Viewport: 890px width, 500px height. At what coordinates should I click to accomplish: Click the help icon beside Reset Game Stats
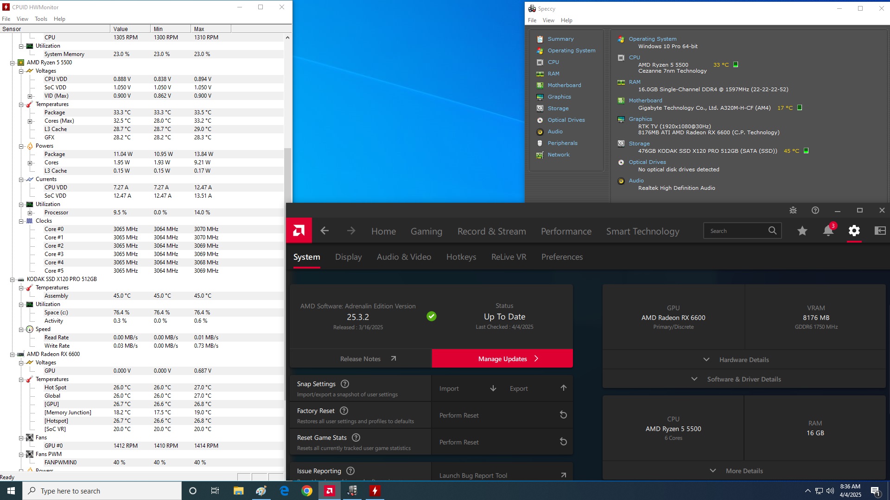pyautogui.click(x=356, y=437)
